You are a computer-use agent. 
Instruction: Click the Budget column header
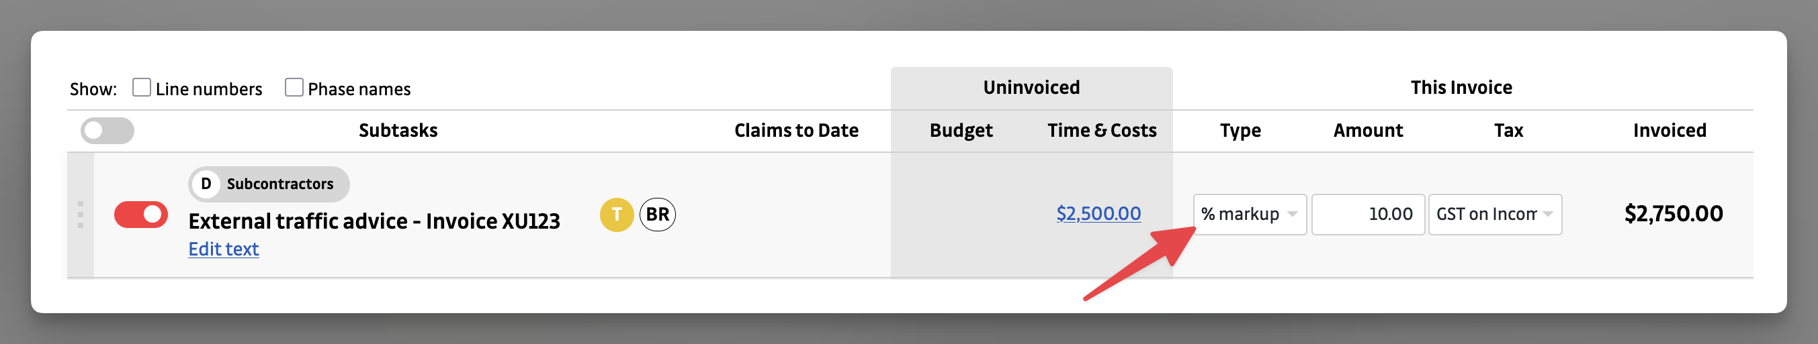[x=961, y=130]
